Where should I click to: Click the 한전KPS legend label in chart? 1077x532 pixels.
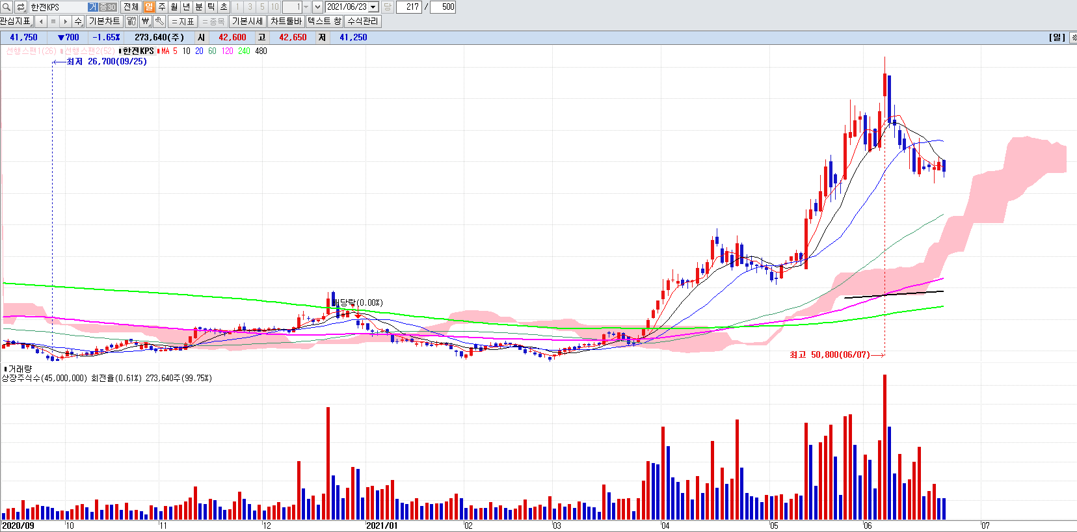tap(139, 51)
